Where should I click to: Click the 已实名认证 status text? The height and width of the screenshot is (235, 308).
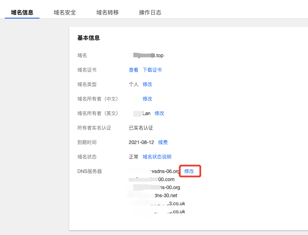[141, 128]
